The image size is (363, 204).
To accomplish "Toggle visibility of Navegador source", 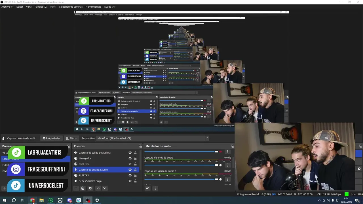I will coord(130,158).
